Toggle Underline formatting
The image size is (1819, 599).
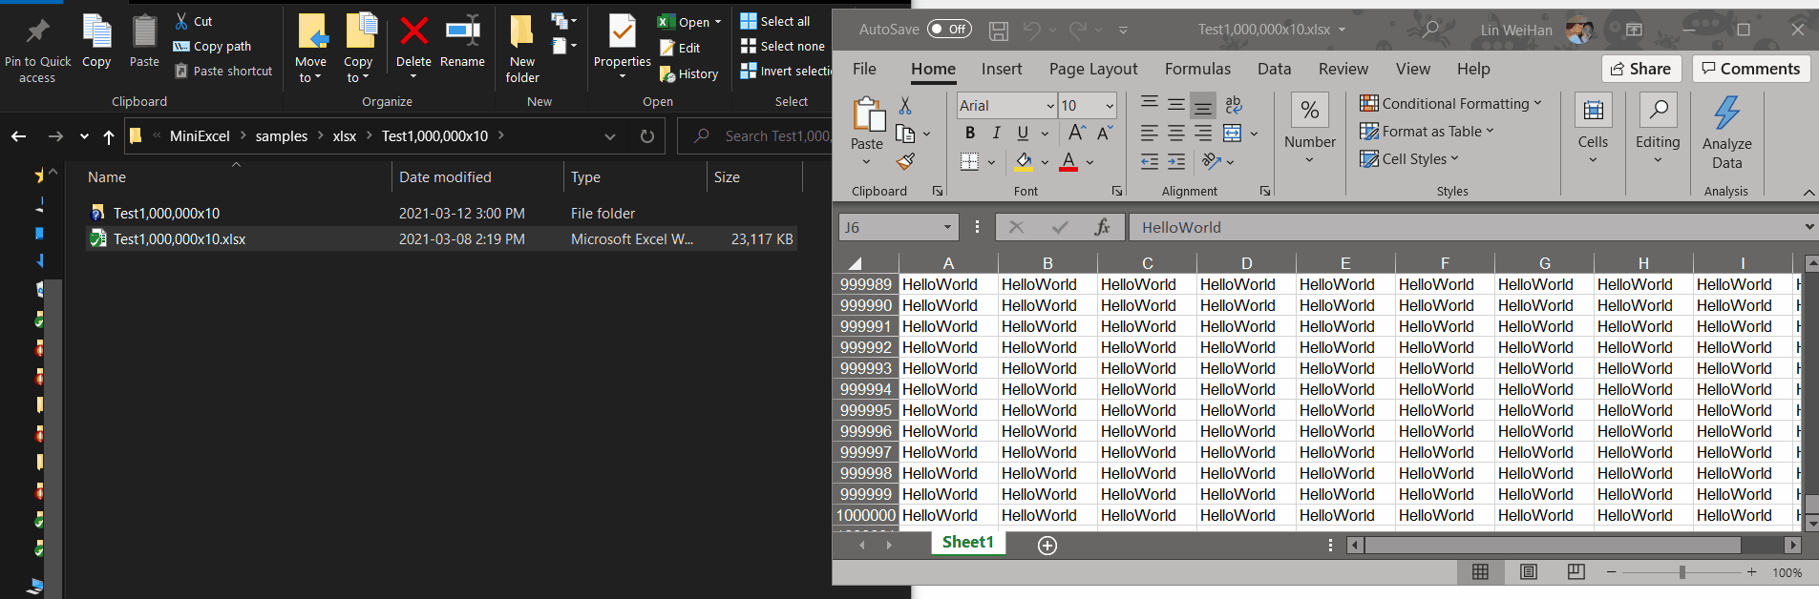1023,133
